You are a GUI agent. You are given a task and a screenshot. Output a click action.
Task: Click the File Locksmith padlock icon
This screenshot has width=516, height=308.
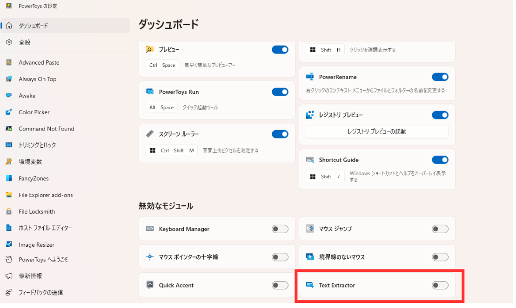[9, 211]
